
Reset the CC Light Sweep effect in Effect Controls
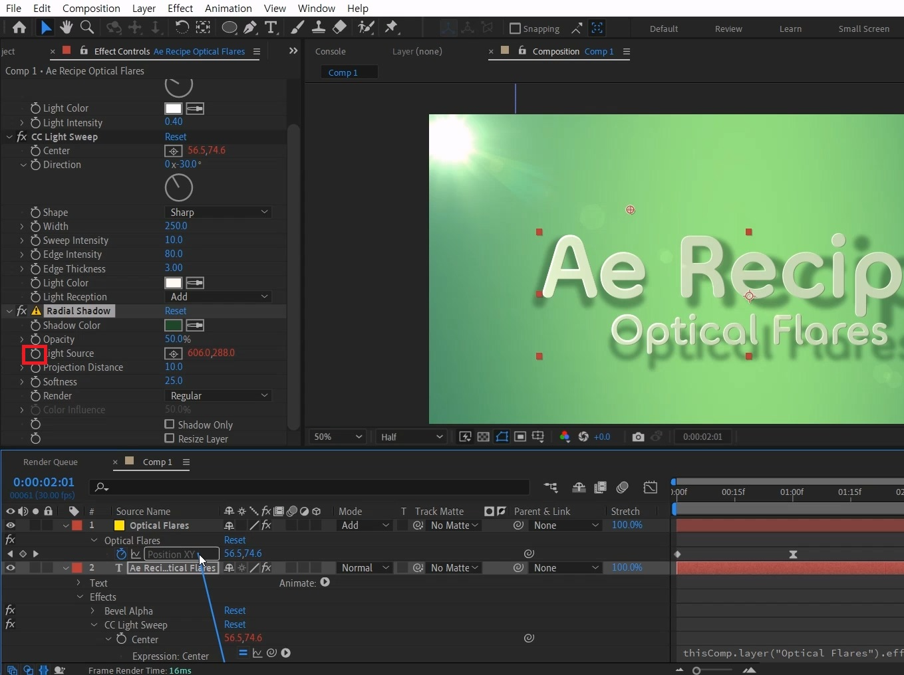tap(176, 137)
